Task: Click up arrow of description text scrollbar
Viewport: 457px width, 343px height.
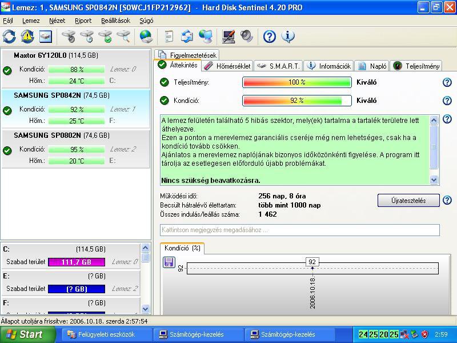Action: pos(434,120)
